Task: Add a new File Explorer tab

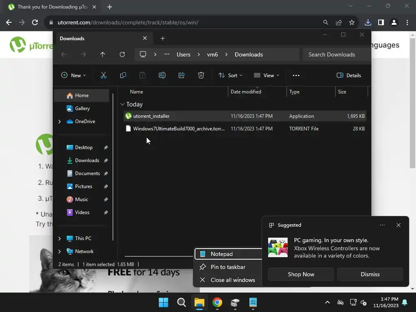Action: pos(162,39)
